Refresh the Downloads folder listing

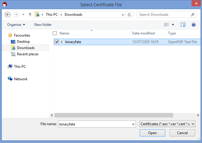pos(129,15)
